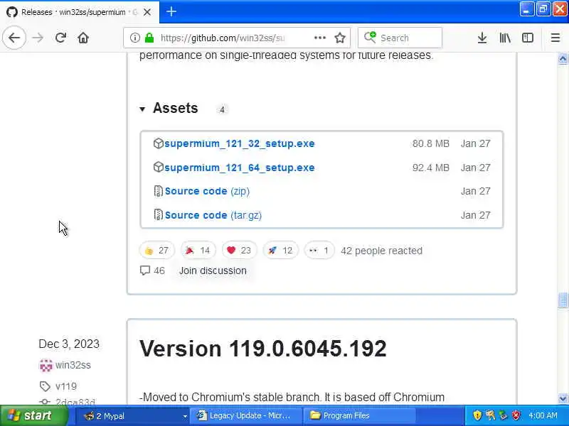Click zip file icon beside Source code (zip)
The width and height of the screenshot is (569, 426).
point(158,191)
